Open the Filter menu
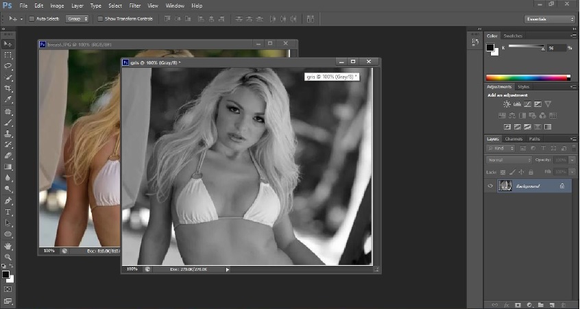Image resolution: width=580 pixels, height=309 pixels. point(135,5)
